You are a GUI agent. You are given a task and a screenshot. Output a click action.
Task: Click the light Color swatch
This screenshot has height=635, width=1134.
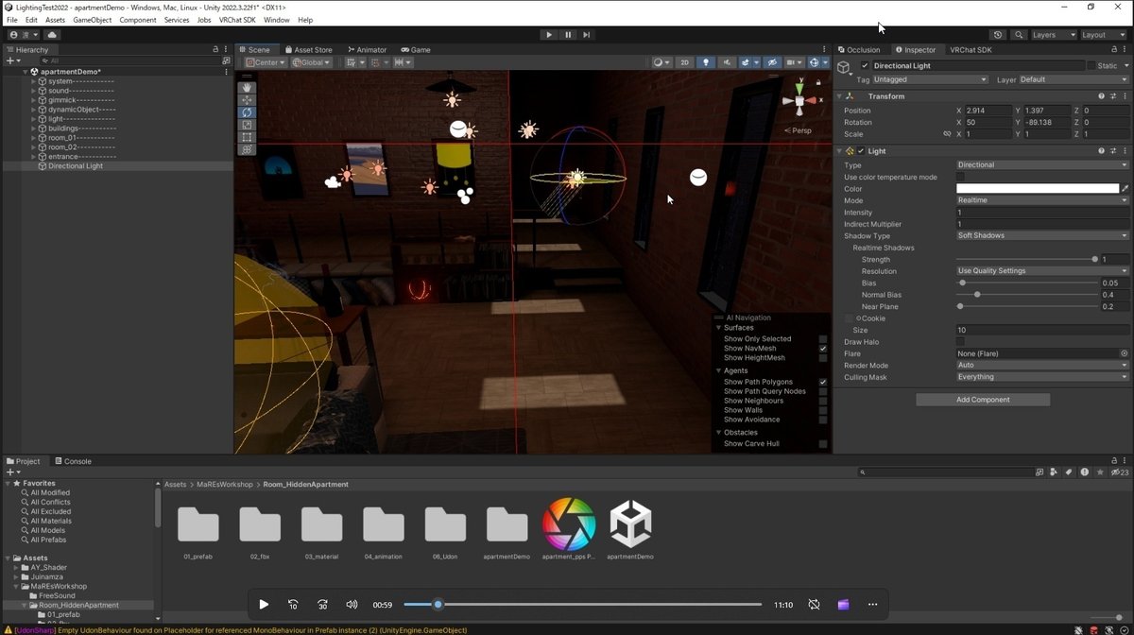pos(1037,189)
